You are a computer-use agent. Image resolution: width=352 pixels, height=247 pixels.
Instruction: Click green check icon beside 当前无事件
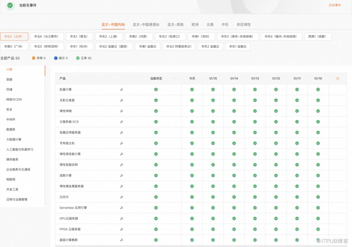point(10,5)
